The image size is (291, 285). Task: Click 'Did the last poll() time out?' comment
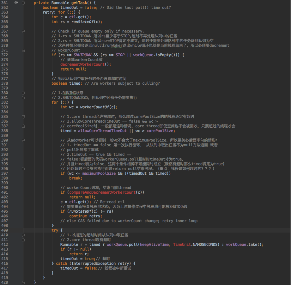(x=136, y=8)
